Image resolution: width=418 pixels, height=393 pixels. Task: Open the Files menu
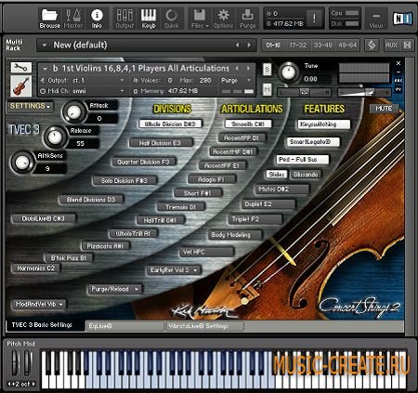point(200,20)
